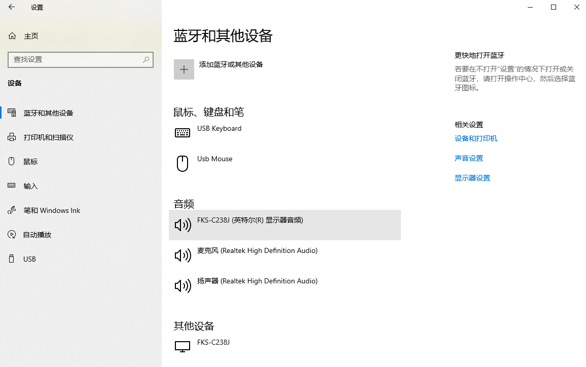This screenshot has height=367, width=586.
Task: Select the USB icon in the sidebar
Action: [11, 259]
